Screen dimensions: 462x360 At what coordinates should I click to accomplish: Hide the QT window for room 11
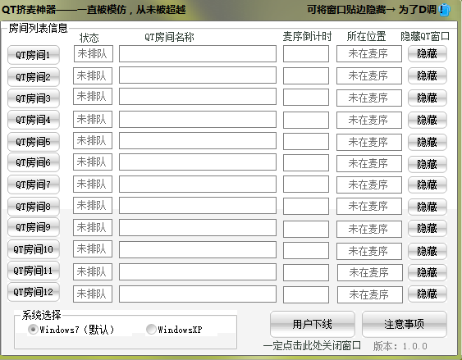pos(428,272)
